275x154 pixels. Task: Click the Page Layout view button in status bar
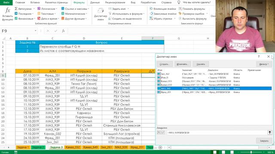click(x=223, y=152)
